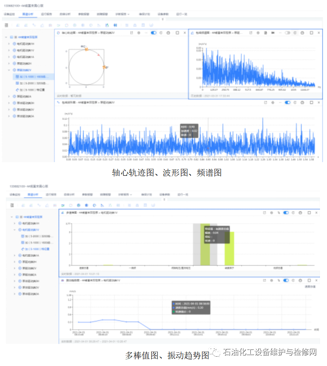Click the cursor tool icon in vibration trend header

pos(279,280)
